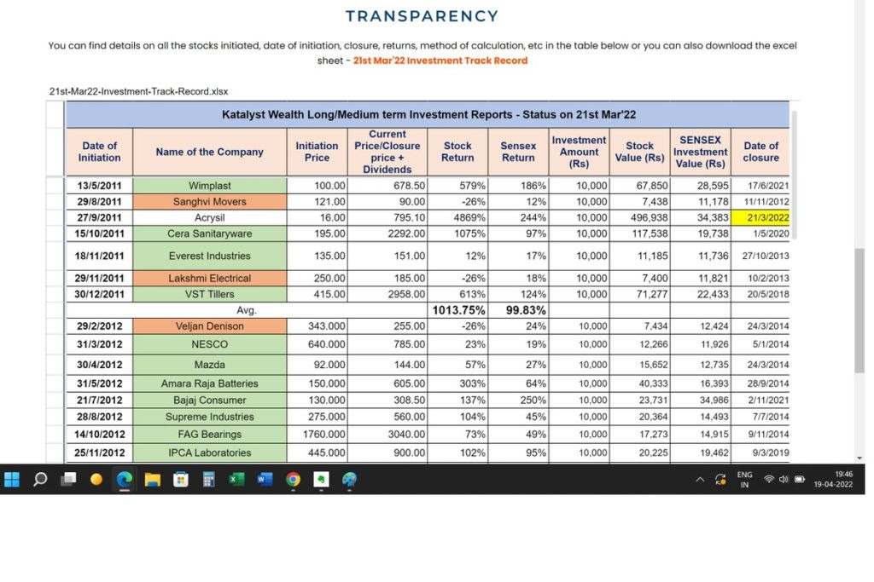
Task: Select the Sanghvi Movers cell
Action: pyautogui.click(x=210, y=201)
